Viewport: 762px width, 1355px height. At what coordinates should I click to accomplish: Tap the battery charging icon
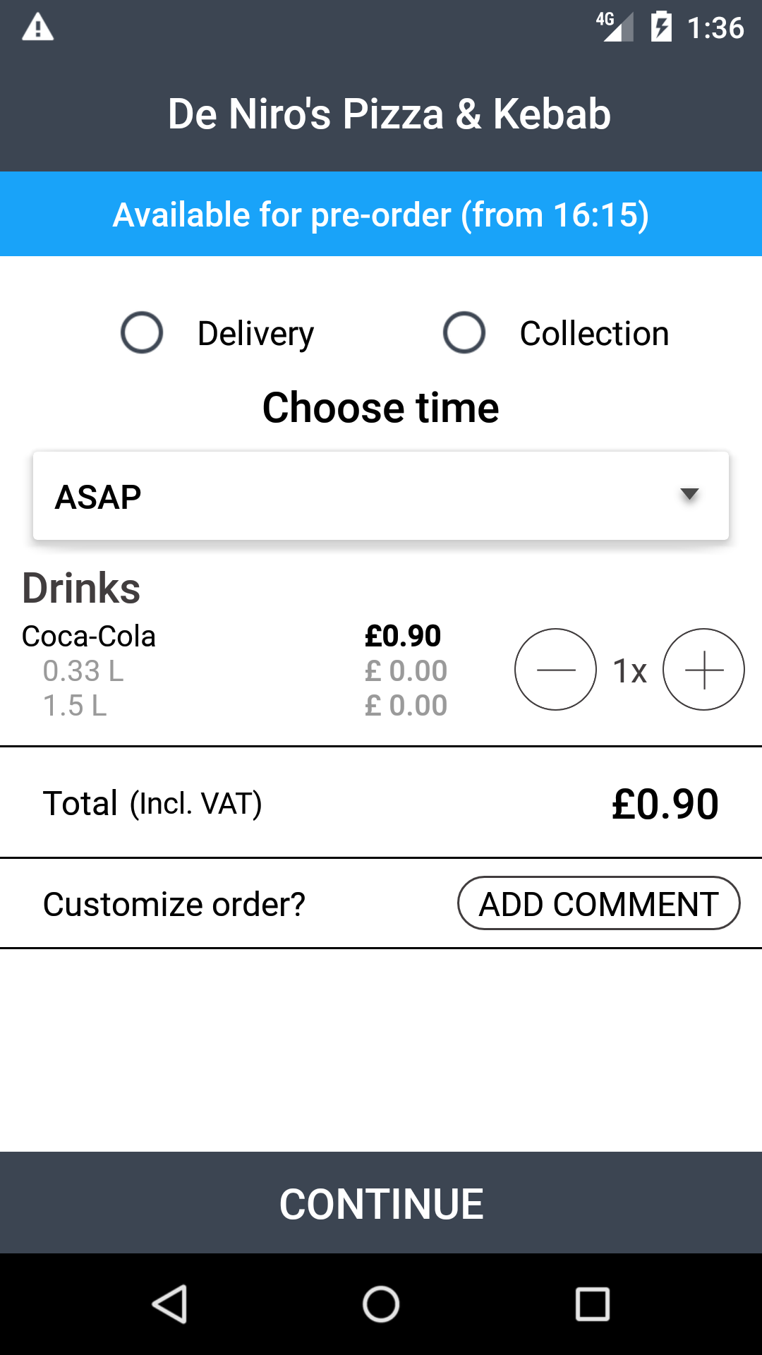[x=661, y=28]
